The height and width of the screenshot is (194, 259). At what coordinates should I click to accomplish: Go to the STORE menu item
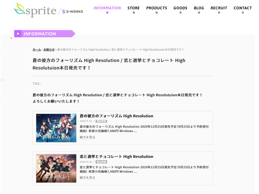coord(133,8)
